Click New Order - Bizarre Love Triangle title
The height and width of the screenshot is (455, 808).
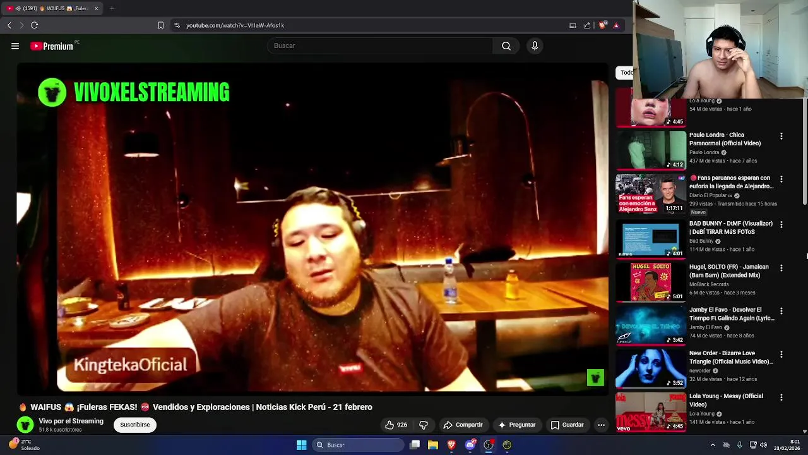pos(731,357)
